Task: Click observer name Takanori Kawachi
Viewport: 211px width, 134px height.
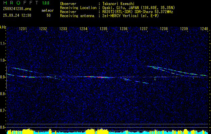Action: click(118, 4)
